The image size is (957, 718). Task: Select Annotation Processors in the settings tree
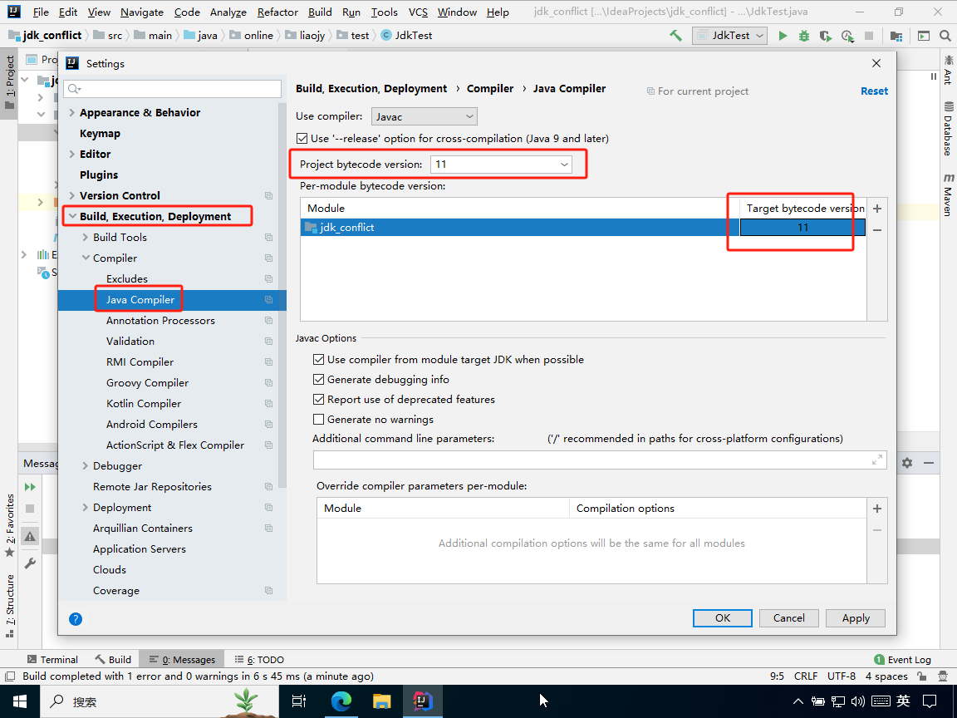160,321
